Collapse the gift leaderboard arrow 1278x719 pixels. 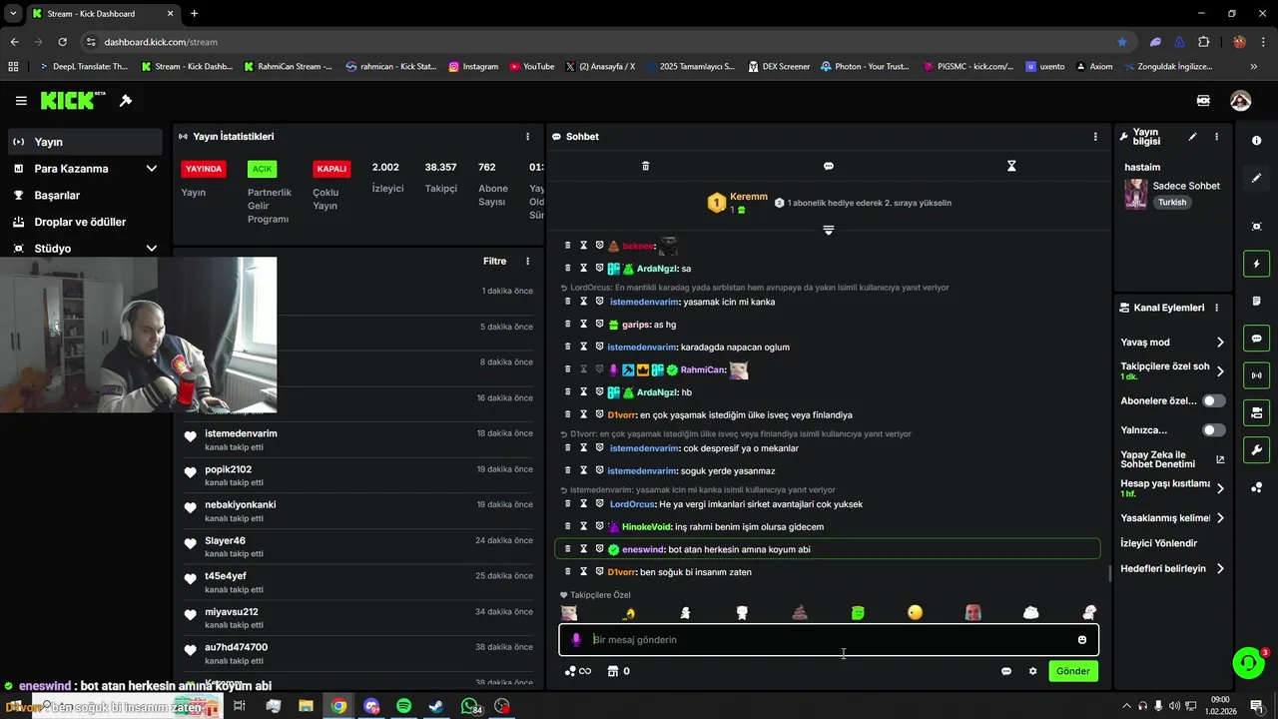(829, 231)
